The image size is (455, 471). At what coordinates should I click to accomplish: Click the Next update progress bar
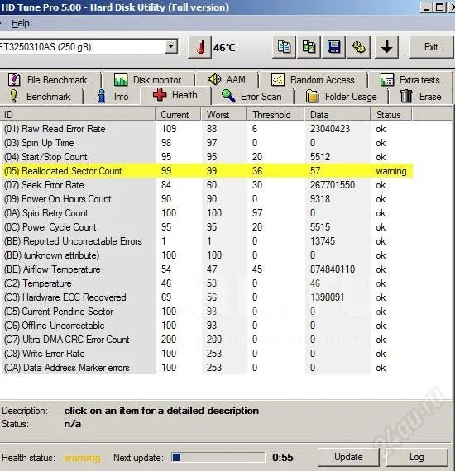point(218,458)
